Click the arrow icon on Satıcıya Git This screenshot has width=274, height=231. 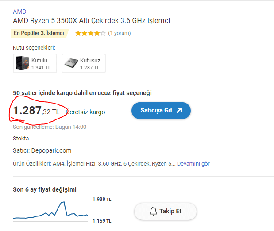pyautogui.click(x=179, y=110)
